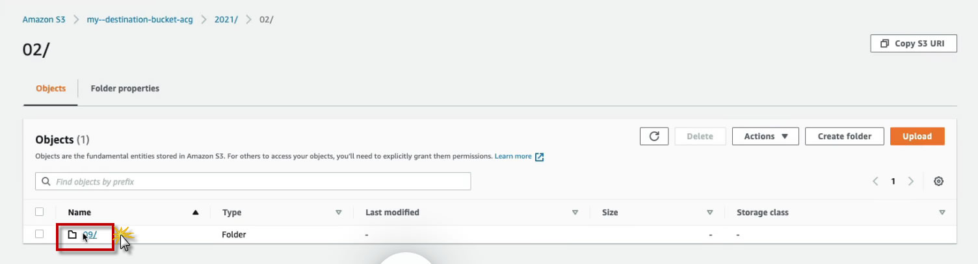
Task: Go to the next page arrow
Action: (911, 181)
